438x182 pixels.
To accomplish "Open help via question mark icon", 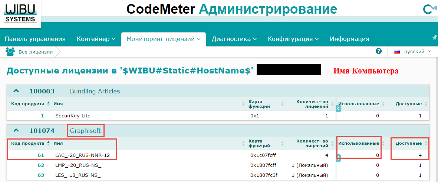I will coord(379,51).
